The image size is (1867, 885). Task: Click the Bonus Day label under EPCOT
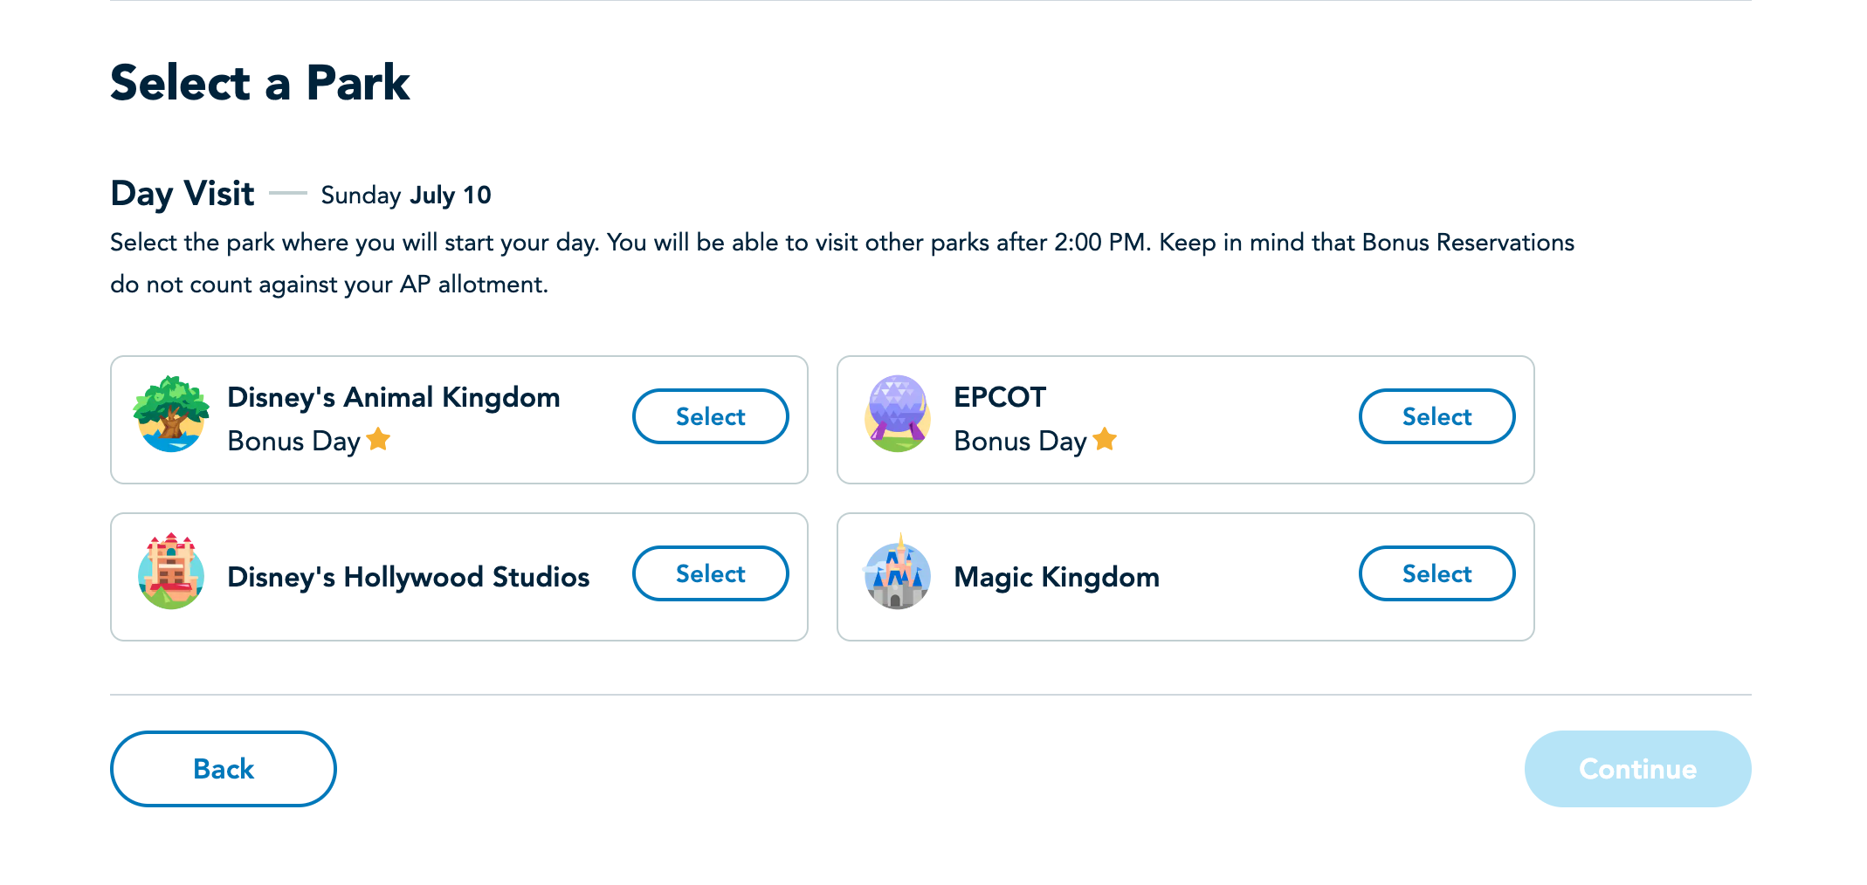1020,442
